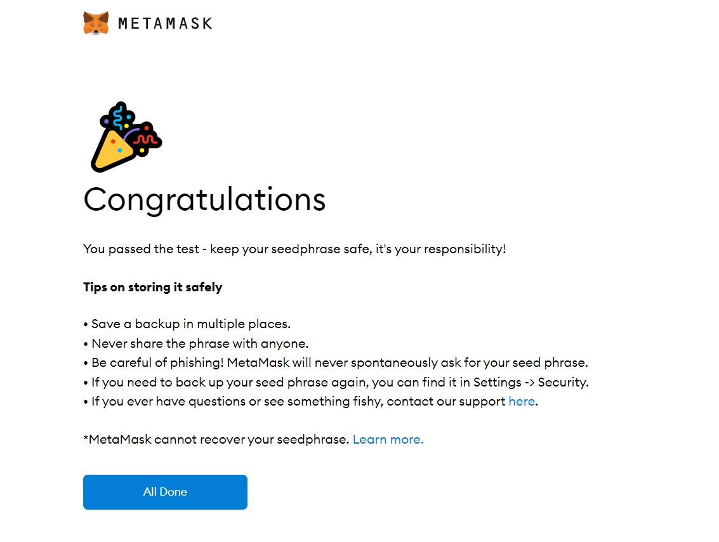Viewport: 719px width, 542px height.
Task: Click the bullet about saving backups in multiple places
Action: click(x=187, y=324)
